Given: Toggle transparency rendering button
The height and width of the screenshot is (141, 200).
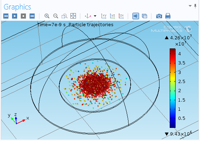Looking at the screenshot, I should [x=145, y=16].
